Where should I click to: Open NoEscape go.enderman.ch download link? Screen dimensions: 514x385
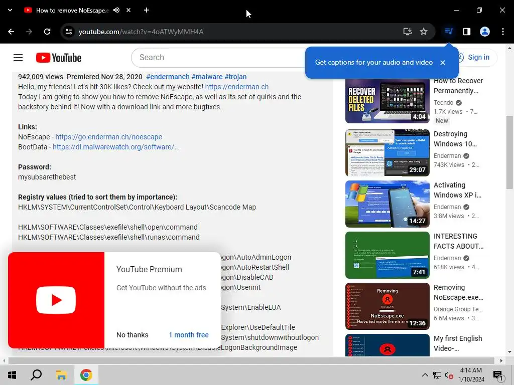coord(108,137)
